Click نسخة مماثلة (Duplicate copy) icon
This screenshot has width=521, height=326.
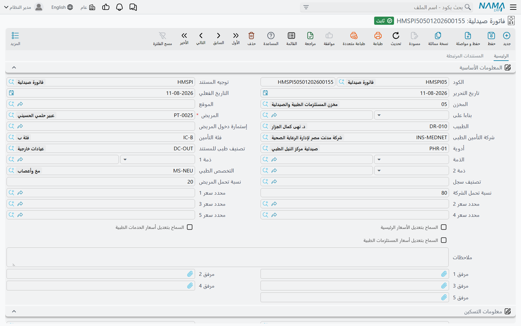(438, 36)
